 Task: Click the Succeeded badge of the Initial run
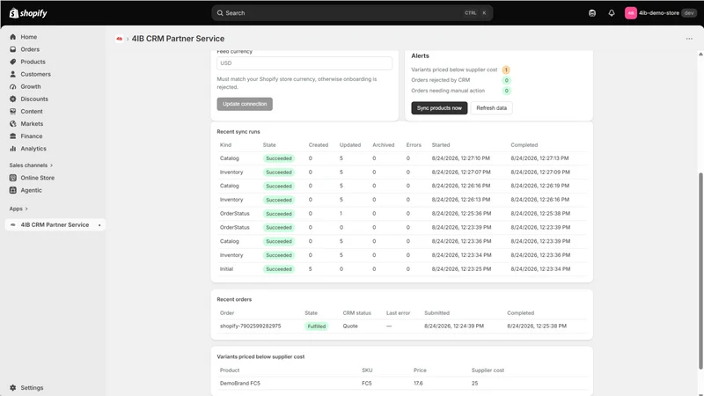coord(279,269)
